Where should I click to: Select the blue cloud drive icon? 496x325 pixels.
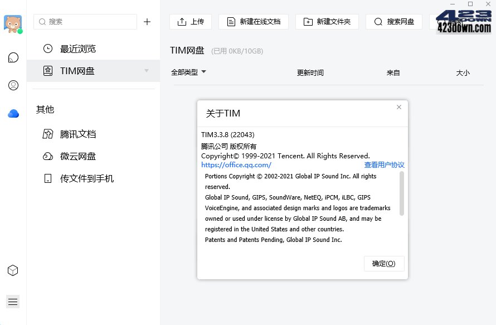[x=13, y=113]
